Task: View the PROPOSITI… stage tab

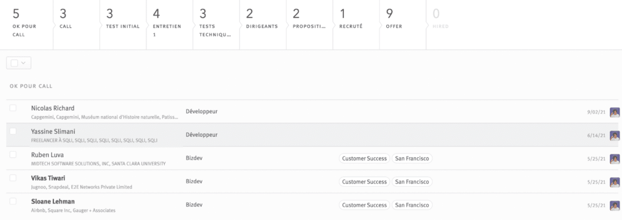Action: (x=309, y=25)
